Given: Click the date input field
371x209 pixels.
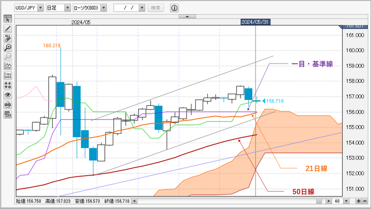Looking at the screenshot, I should point(126,8).
